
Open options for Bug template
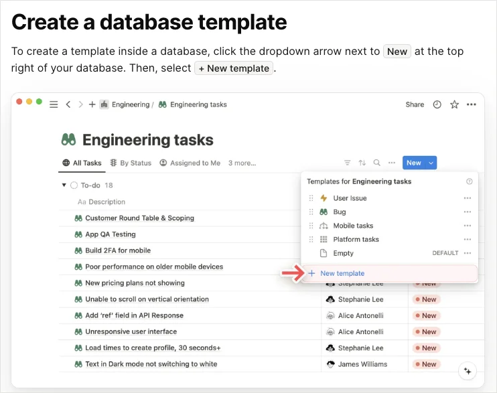pyautogui.click(x=468, y=212)
